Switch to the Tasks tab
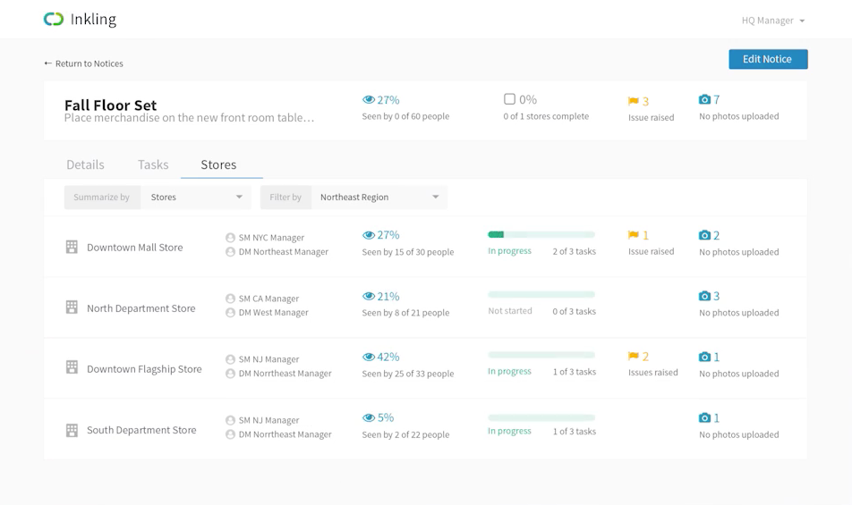 153,164
